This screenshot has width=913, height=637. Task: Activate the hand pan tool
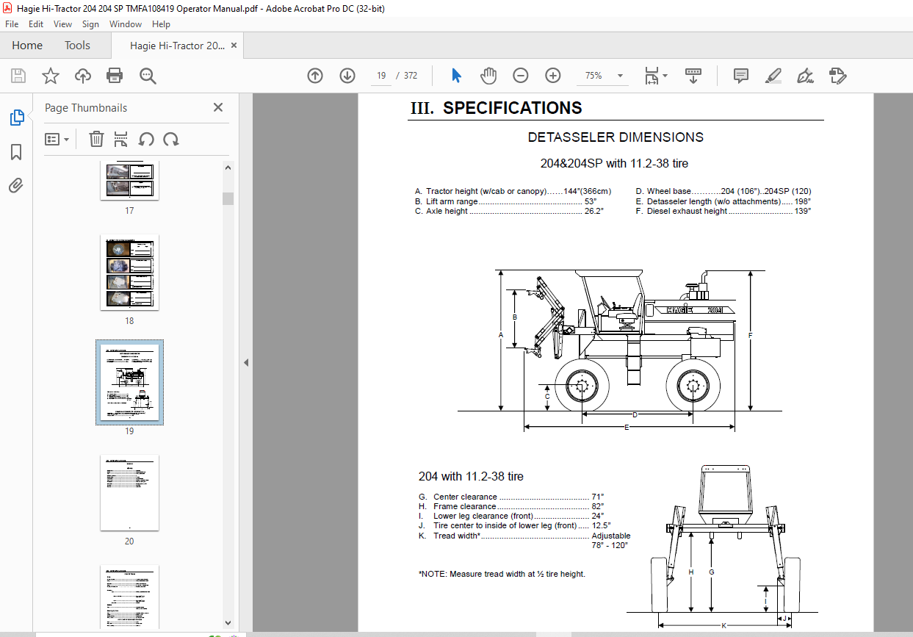point(488,76)
